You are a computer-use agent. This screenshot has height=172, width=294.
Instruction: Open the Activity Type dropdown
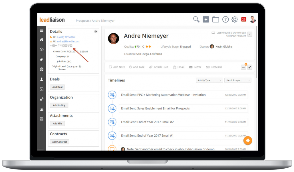pos(210,80)
